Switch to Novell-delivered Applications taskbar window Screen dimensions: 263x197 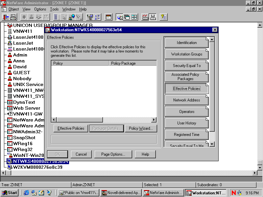(121, 193)
